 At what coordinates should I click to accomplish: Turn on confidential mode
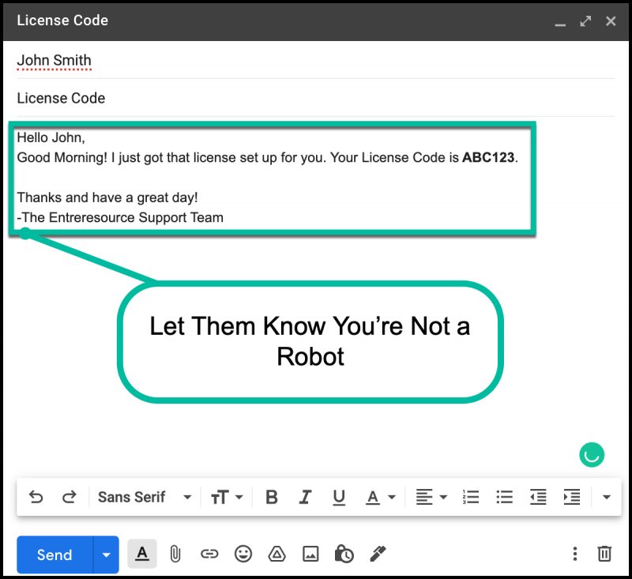pyautogui.click(x=342, y=554)
